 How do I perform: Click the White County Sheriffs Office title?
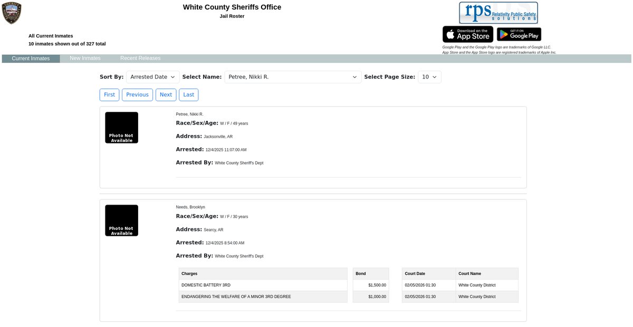tap(232, 7)
